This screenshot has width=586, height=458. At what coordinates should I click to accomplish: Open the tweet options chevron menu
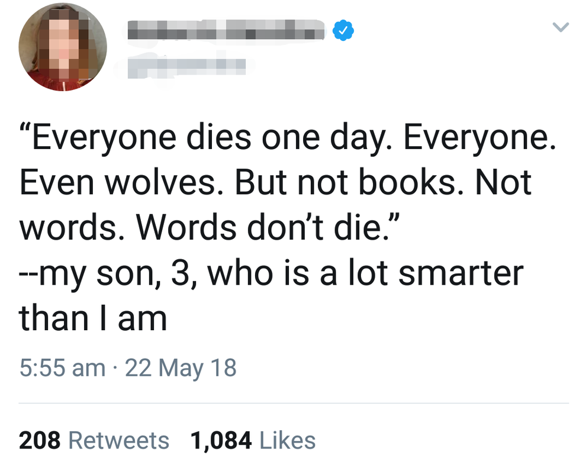click(x=561, y=27)
